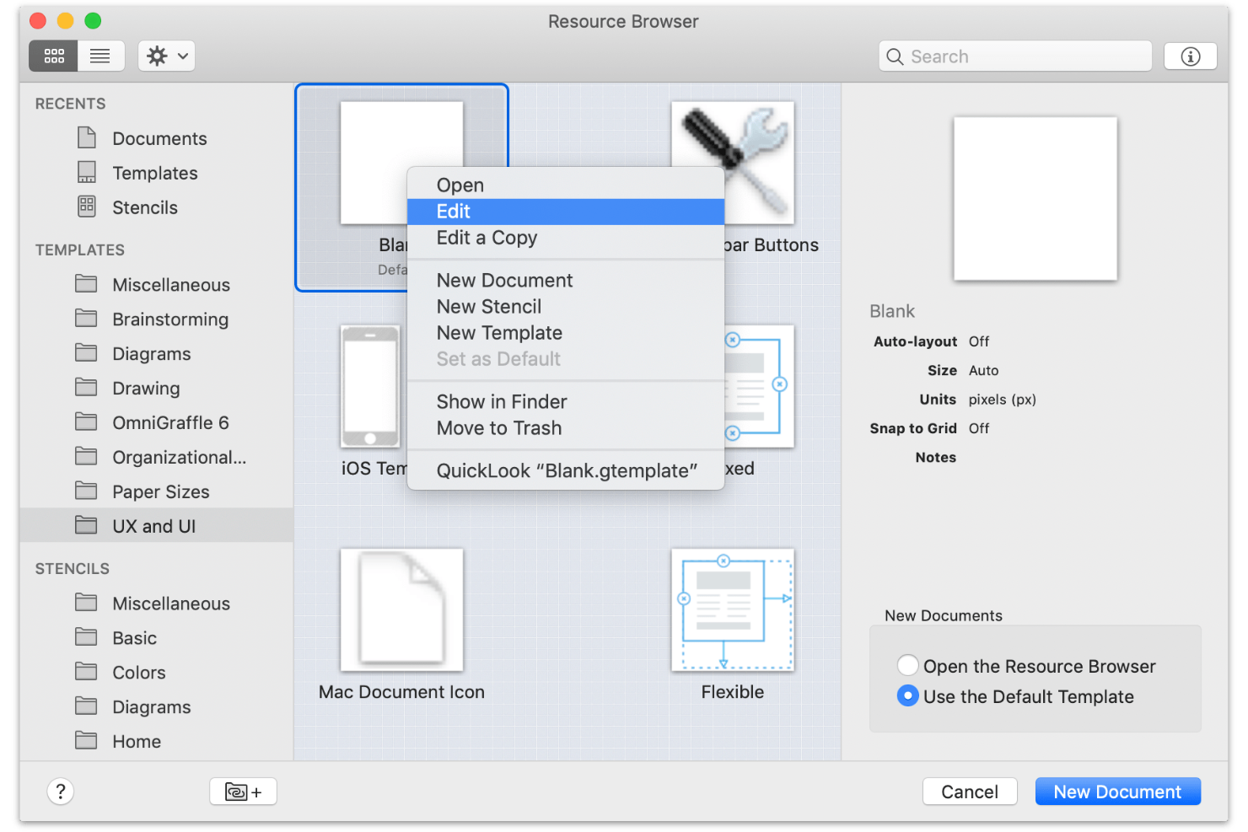1248x832 pixels.
Task: Select Open the Resource Browser option
Action: pos(908,666)
